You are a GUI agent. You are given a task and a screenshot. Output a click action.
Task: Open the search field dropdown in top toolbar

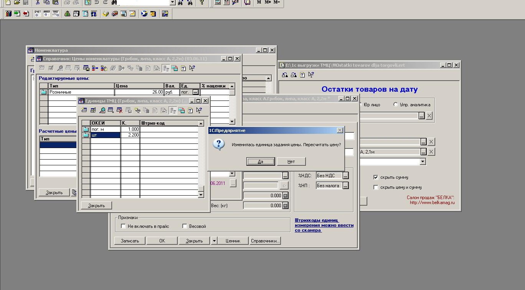(x=172, y=2)
